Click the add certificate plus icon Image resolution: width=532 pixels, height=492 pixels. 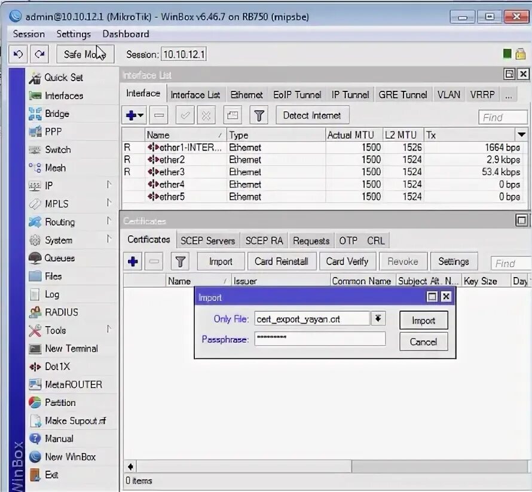coord(133,262)
